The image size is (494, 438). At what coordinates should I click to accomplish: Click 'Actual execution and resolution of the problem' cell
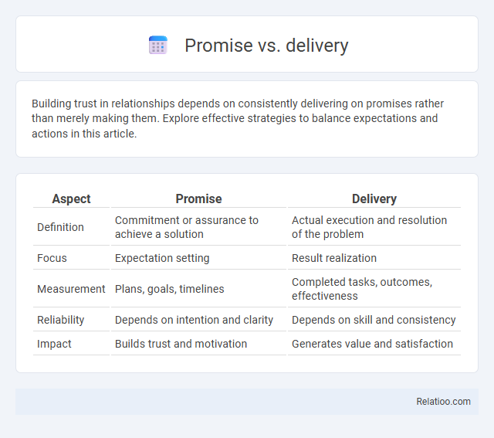point(374,227)
